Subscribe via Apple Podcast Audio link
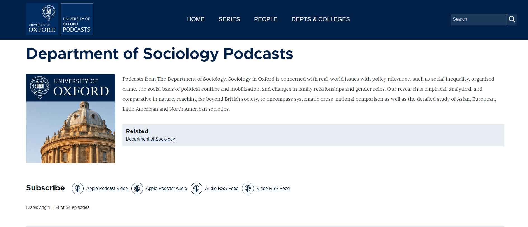This screenshot has height=227, width=528. 166,189
